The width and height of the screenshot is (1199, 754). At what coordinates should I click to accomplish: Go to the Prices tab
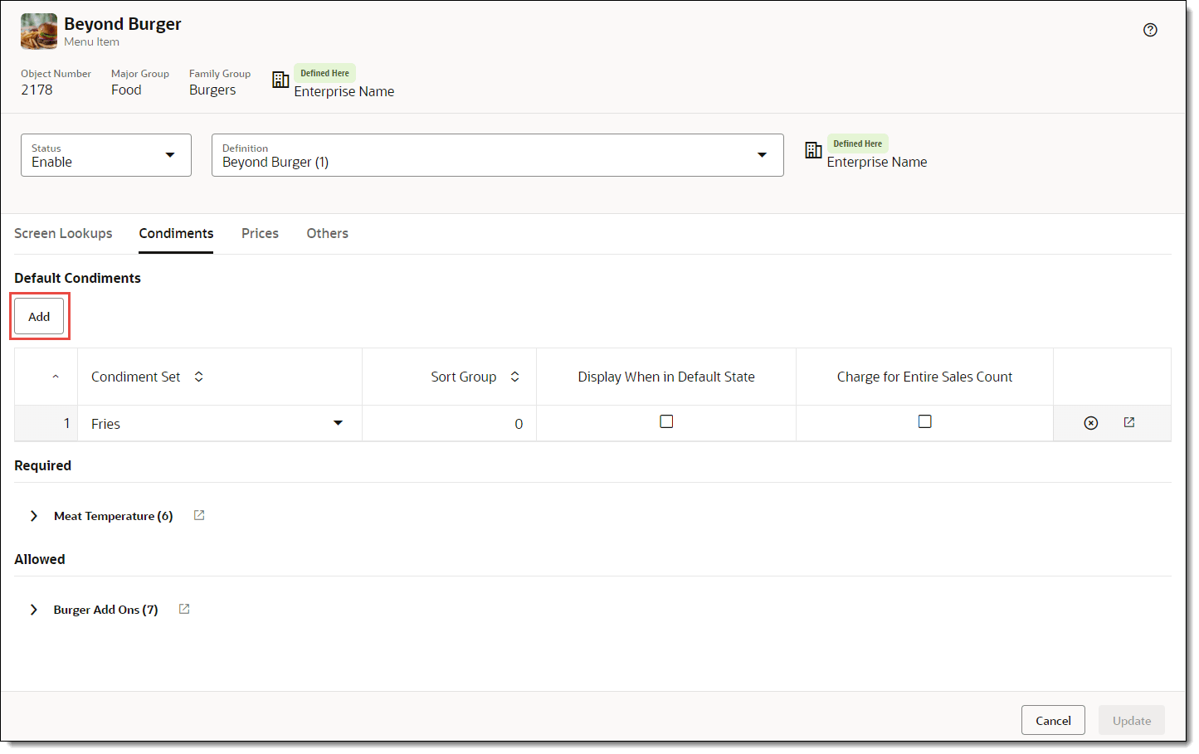[x=260, y=234]
